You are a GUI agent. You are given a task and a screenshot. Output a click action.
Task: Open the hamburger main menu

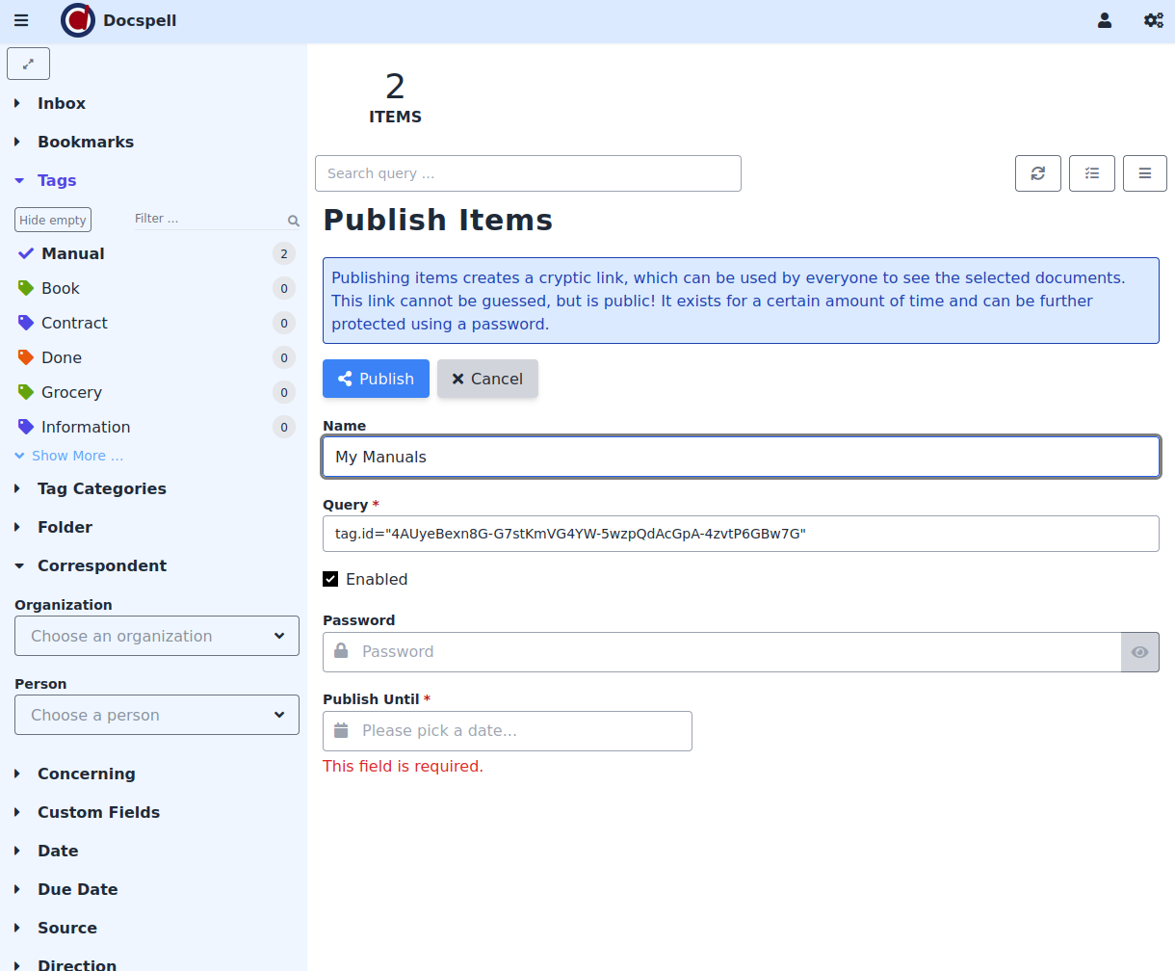pyautogui.click(x=21, y=20)
